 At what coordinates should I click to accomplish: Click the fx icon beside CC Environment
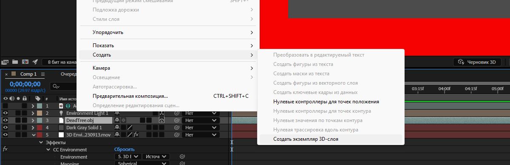(x=5, y=150)
